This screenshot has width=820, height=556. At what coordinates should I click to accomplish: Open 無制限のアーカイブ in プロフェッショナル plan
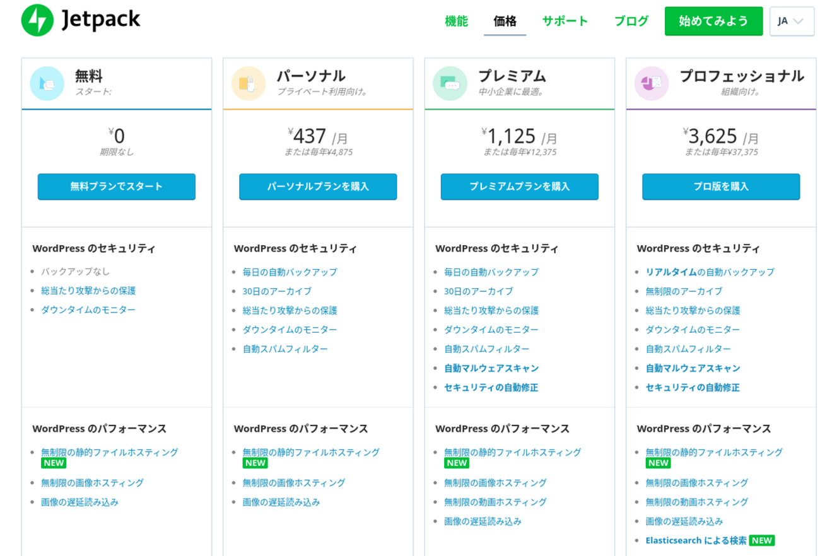pyautogui.click(x=684, y=291)
